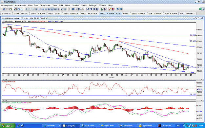Switch to the 5 MINUTE workspace tab
Image resolution: width=205 pixels, height=128 pixels.
(x=7, y=13)
